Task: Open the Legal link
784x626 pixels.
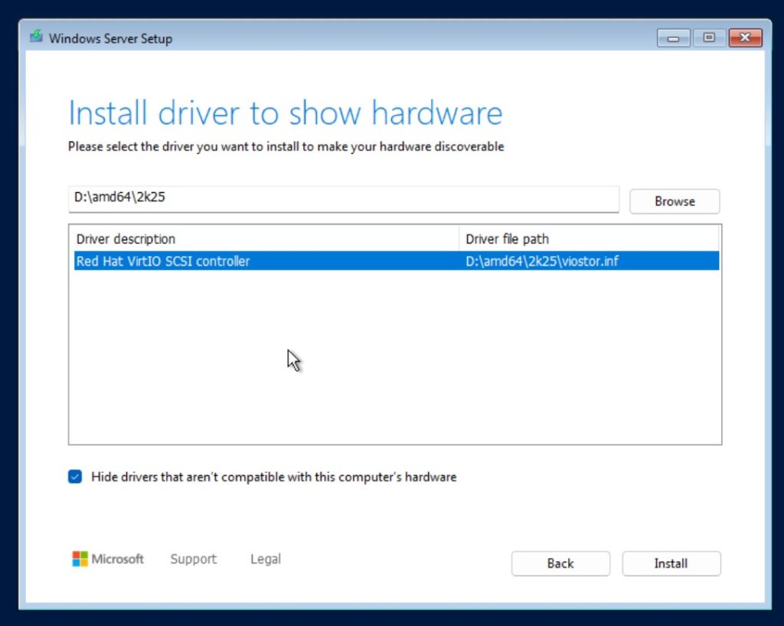Action: click(265, 559)
